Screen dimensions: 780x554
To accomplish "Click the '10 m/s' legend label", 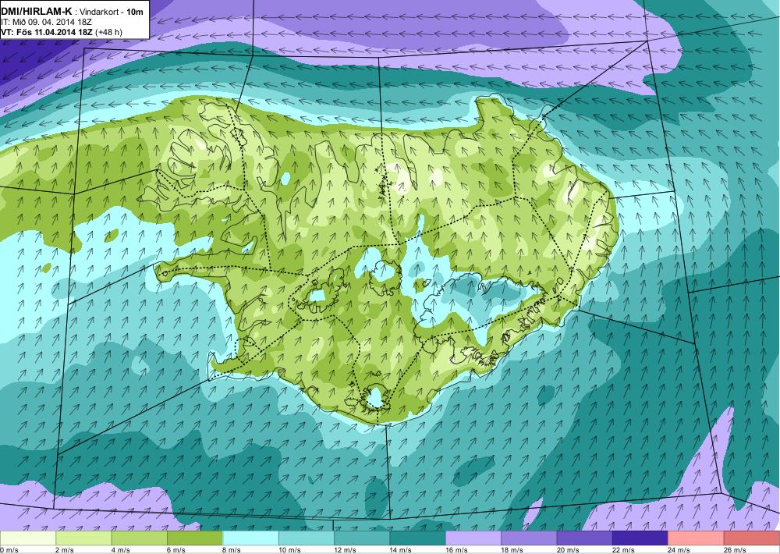I will 290,550.
